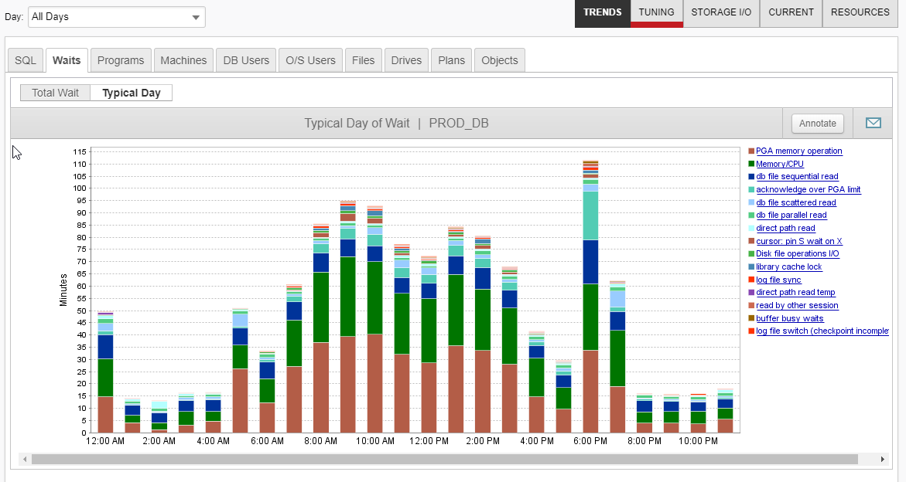Image resolution: width=906 pixels, height=482 pixels.
Task: Click the horizontal chart scrollbar thumb
Action: [x=444, y=460]
